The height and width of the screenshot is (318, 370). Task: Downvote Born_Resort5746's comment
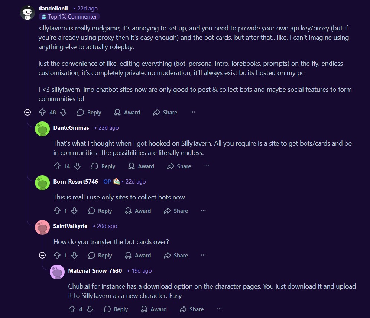click(x=74, y=211)
